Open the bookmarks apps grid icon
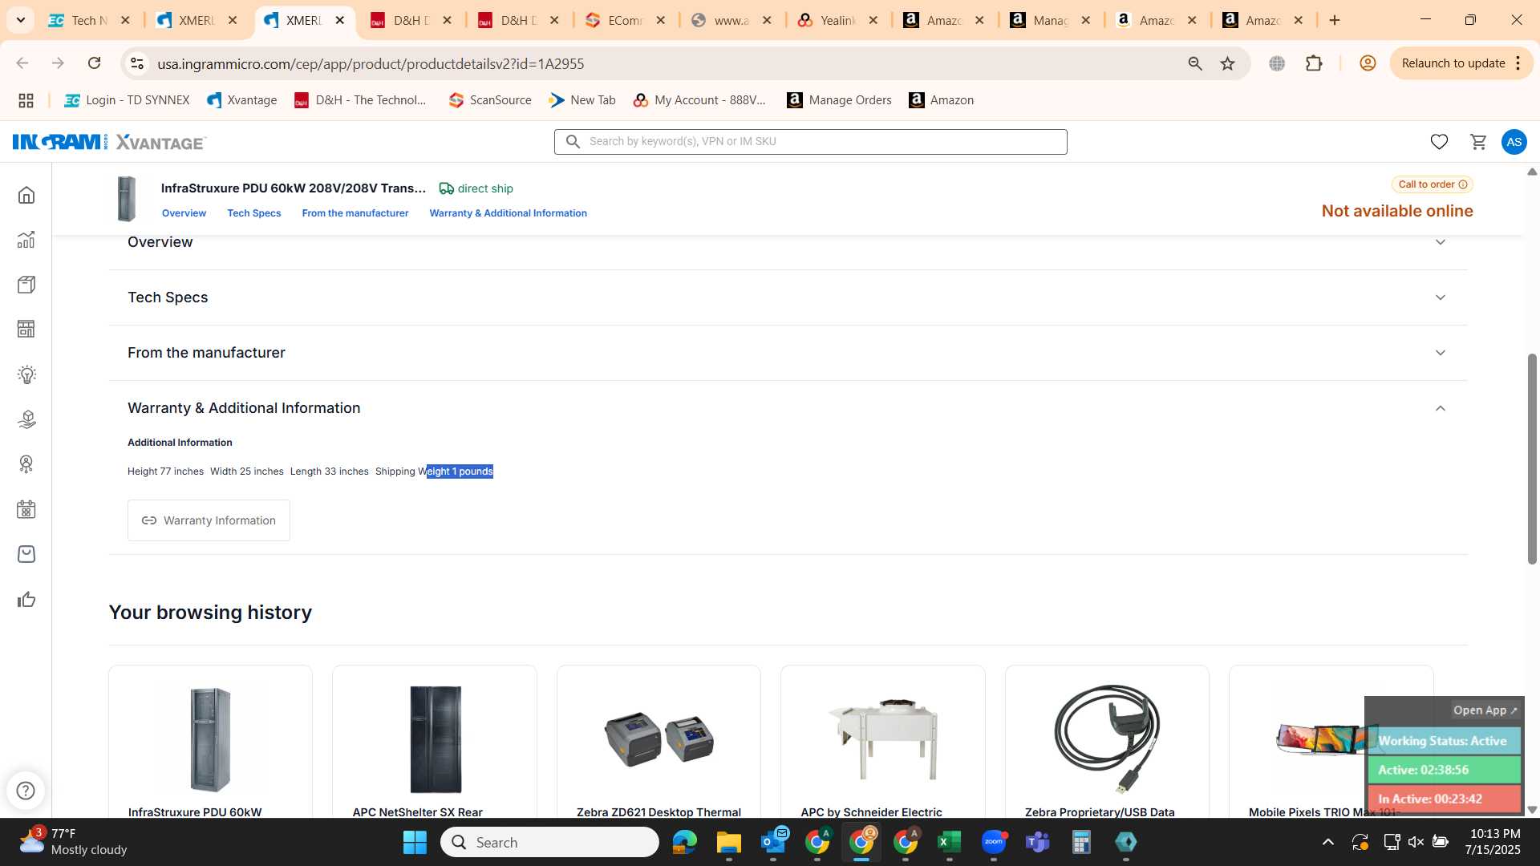The image size is (1540, 866). (x=26, y=100)
